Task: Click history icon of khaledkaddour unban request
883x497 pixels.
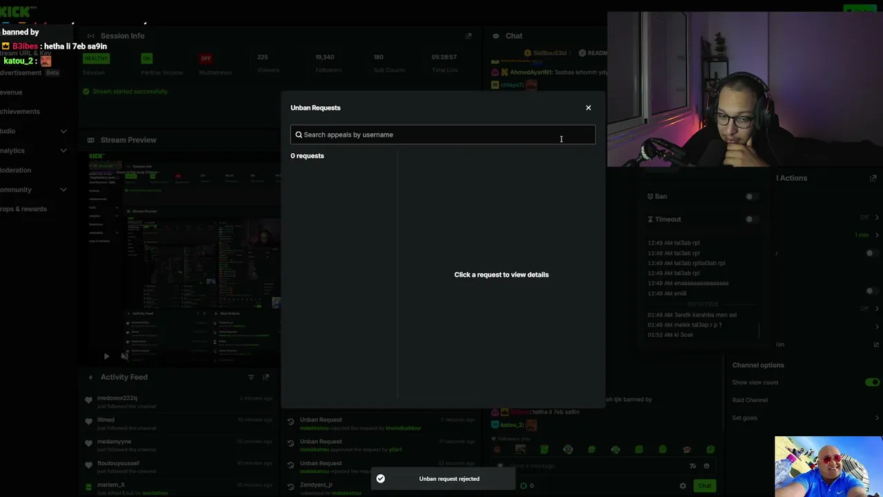Action: tap(291, 422)
